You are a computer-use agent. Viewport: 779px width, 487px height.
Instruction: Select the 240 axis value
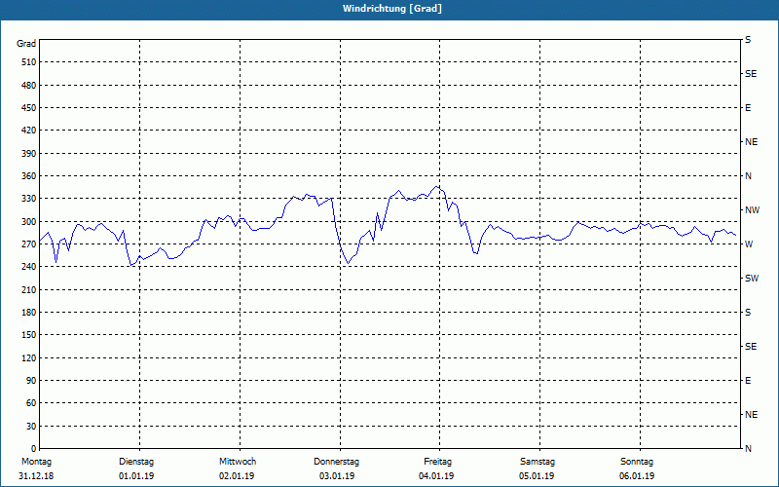tap(28, 267)
